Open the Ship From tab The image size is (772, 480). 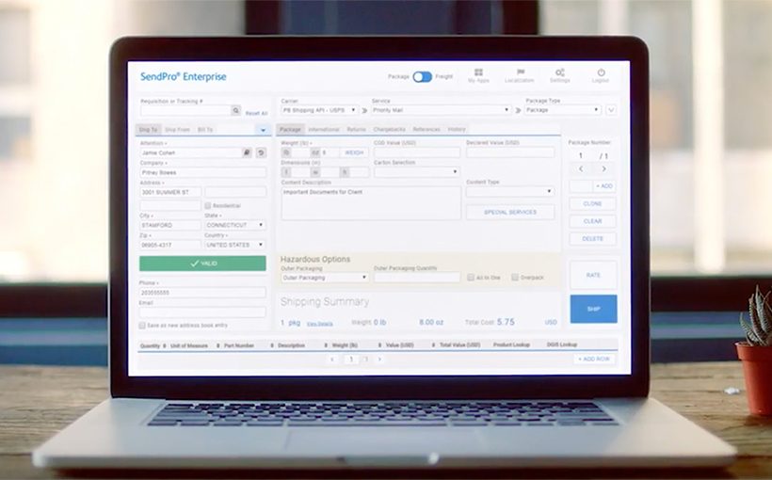point(177,130)
